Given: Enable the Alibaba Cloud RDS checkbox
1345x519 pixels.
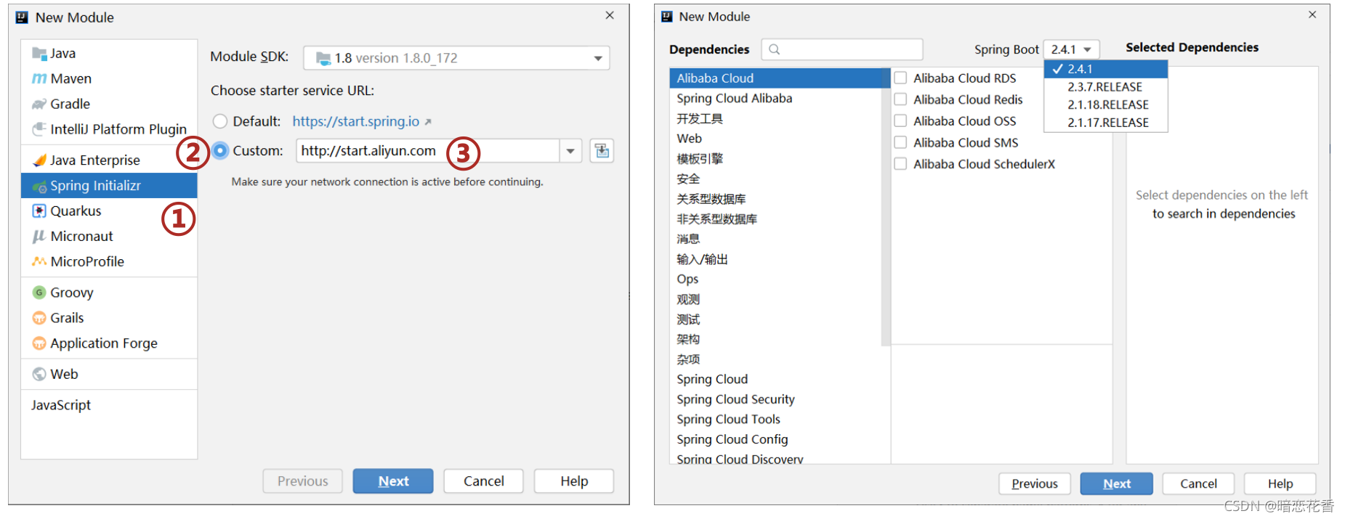Looking at the screenshot, I should pyautogui.click(x=900, y=78).
